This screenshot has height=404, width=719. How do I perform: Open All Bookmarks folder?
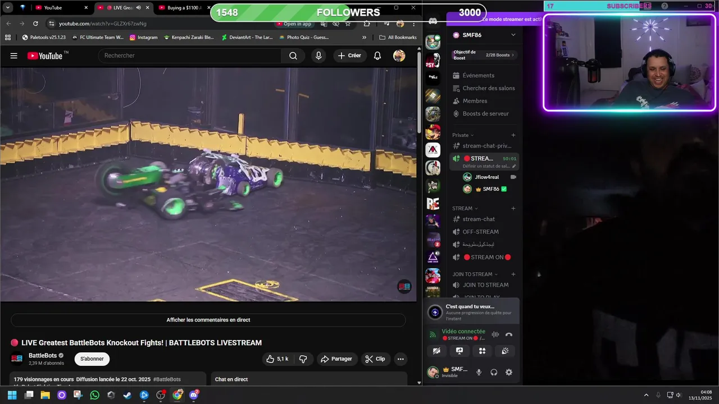(398, 38)
